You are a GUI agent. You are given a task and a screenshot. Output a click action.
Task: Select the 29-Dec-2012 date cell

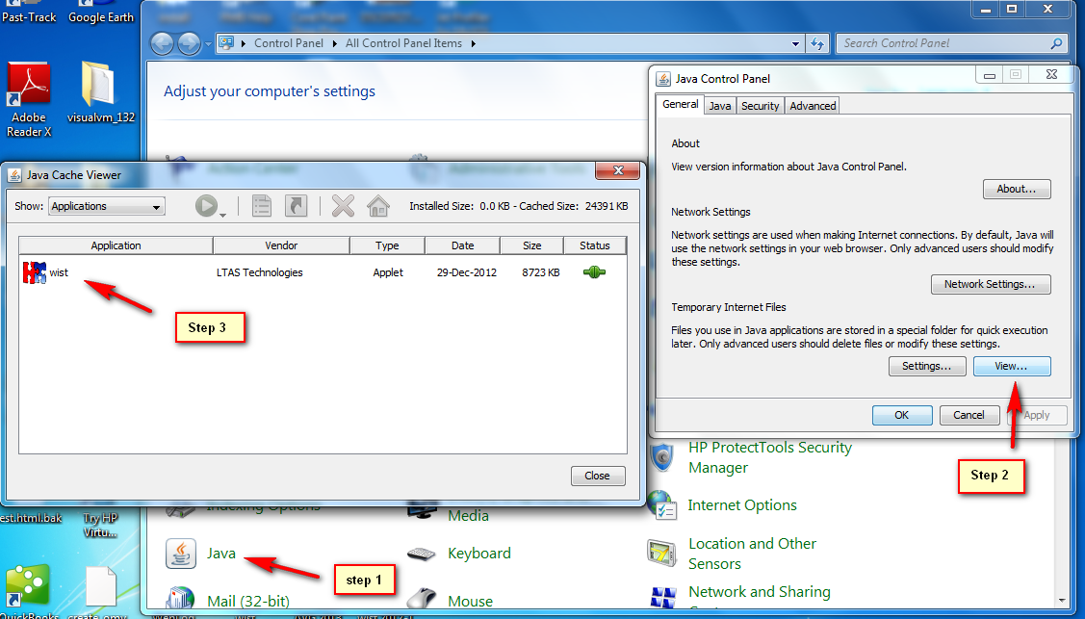(x=466, y=272)
